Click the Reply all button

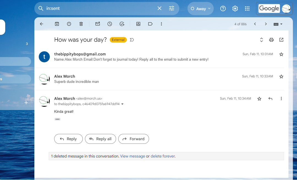(x=100, y=139)
